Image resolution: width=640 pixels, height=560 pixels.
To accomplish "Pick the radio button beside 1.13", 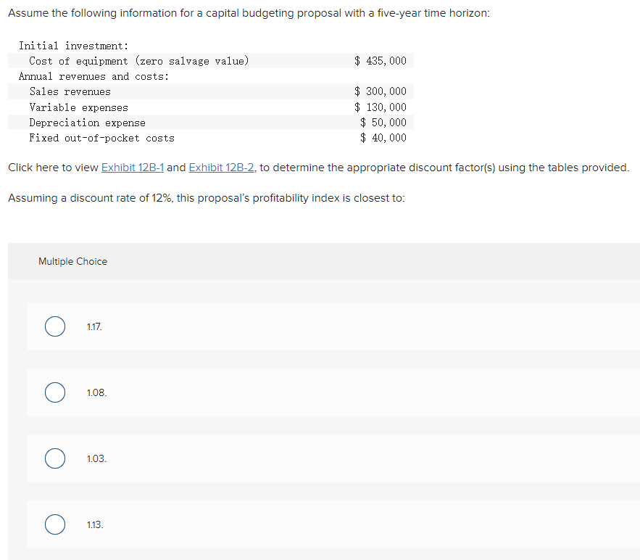I will pos(55,524).
